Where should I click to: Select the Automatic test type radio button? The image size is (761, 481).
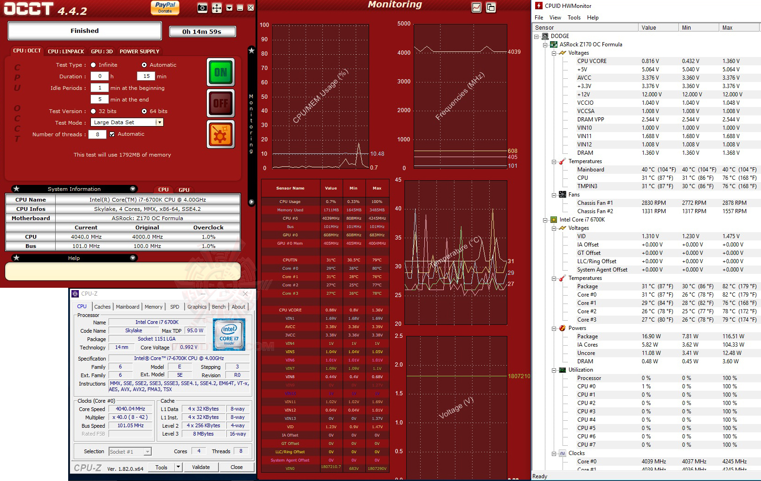pyautogui.click(x=144, y=65)
